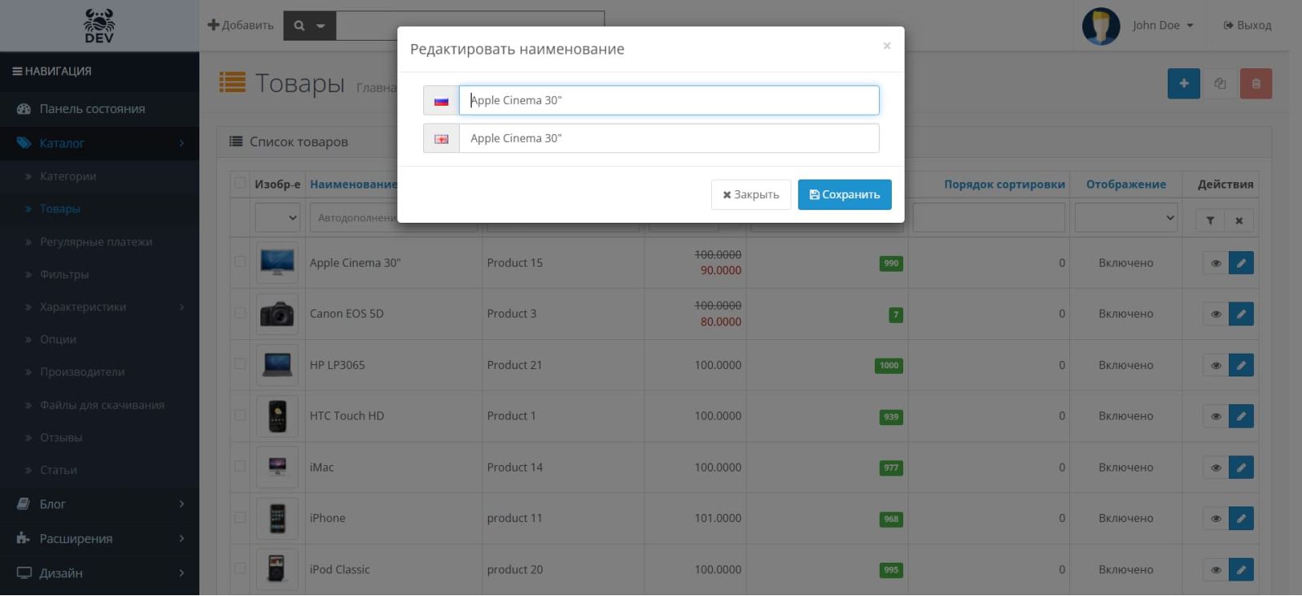Open Отзывы in sidebar
Screen dimensions: 1302x596
coord(61,437)
